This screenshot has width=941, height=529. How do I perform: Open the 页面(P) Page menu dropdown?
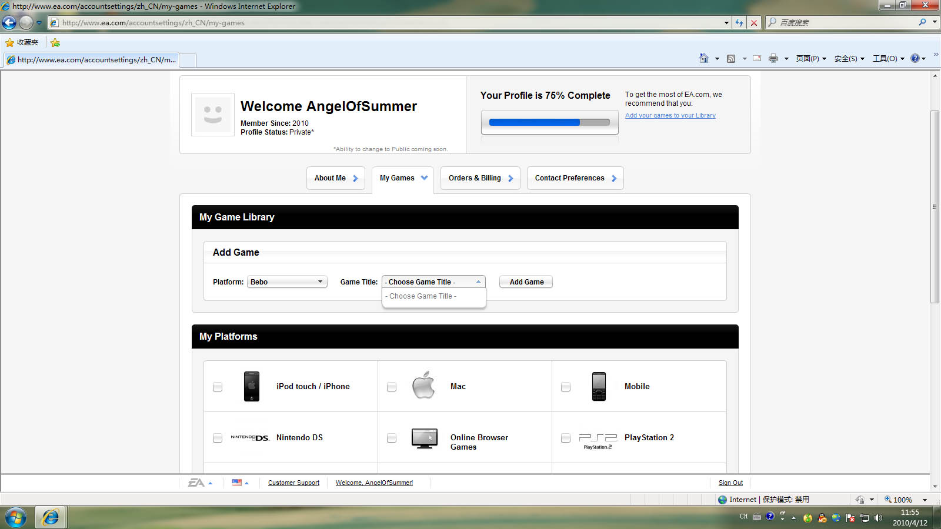point(811,58)
